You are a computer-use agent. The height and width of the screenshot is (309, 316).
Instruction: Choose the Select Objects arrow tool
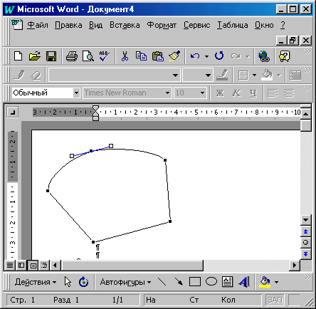(68, 282)
